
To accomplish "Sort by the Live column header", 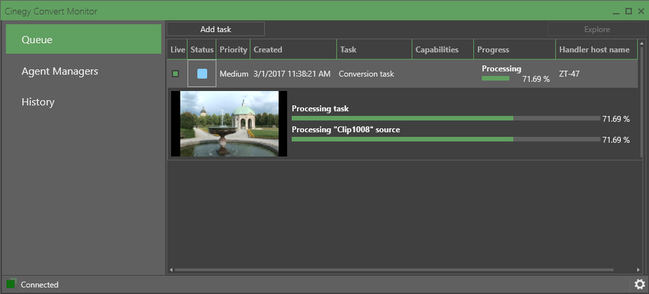I will point(178,50).
